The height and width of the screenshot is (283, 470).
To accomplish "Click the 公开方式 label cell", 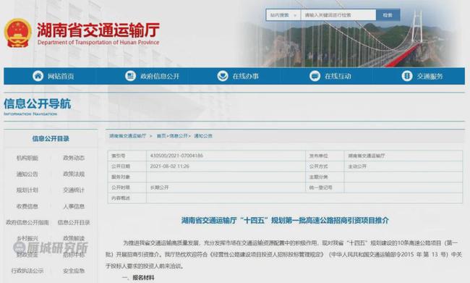I will [325, 166].
